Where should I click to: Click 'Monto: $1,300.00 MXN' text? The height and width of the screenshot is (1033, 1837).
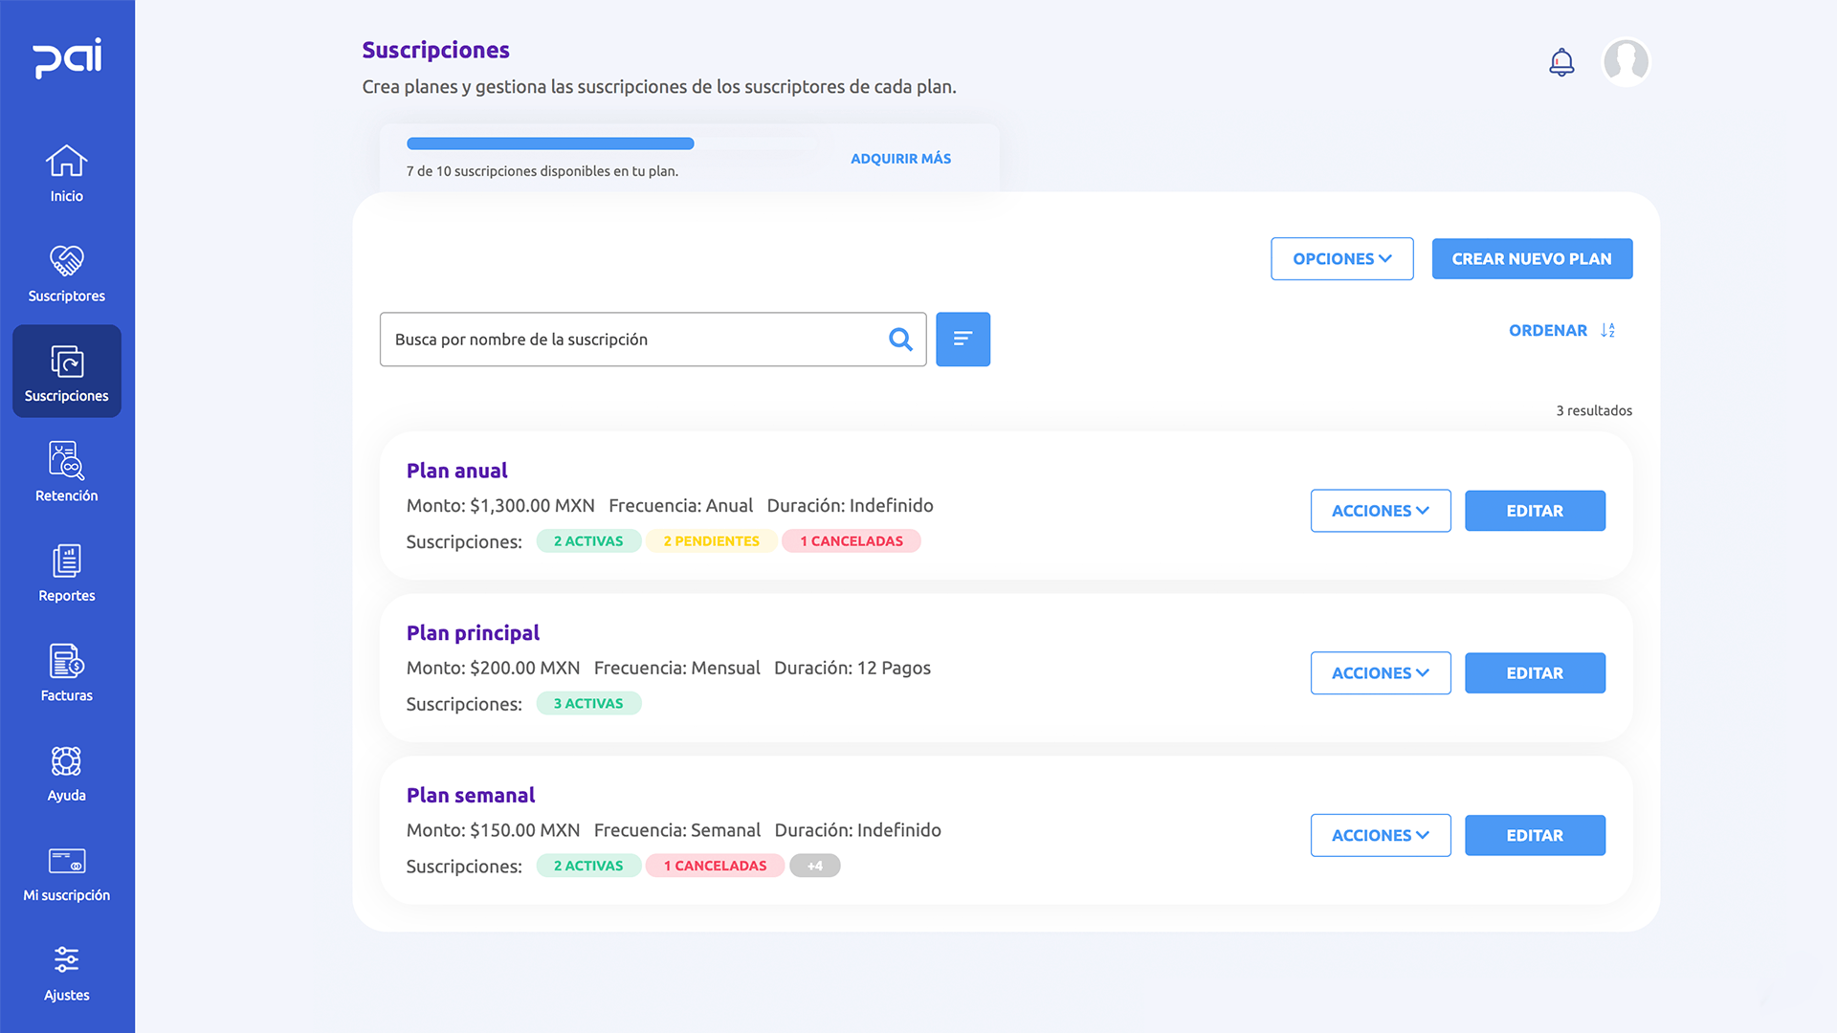500,506
